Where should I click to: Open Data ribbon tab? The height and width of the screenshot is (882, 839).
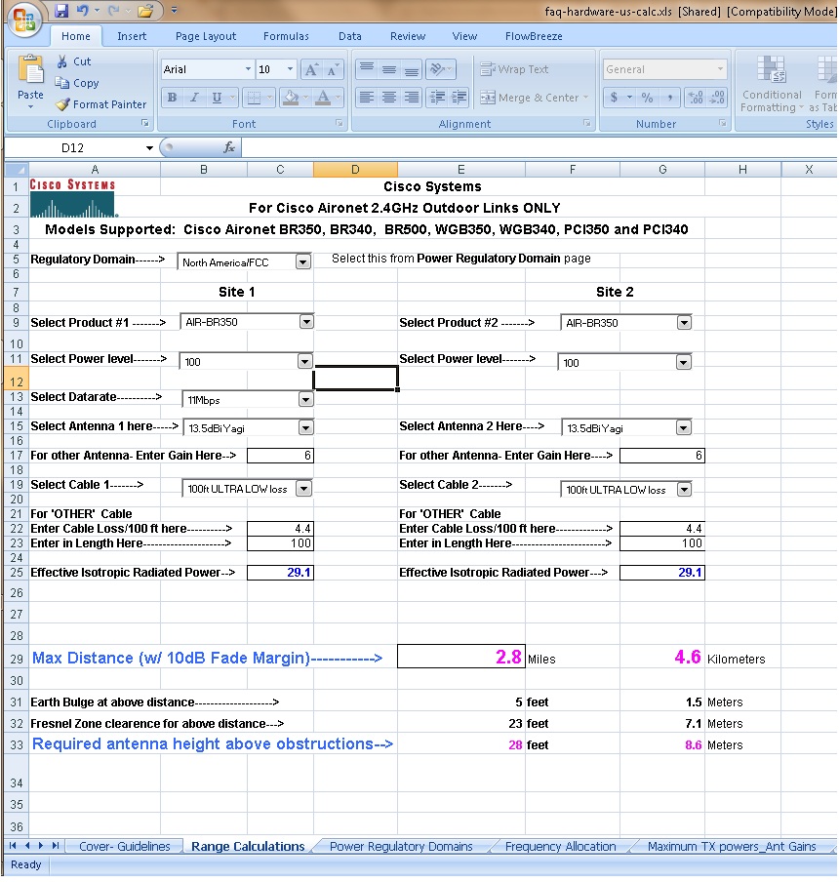pos(350,36)
